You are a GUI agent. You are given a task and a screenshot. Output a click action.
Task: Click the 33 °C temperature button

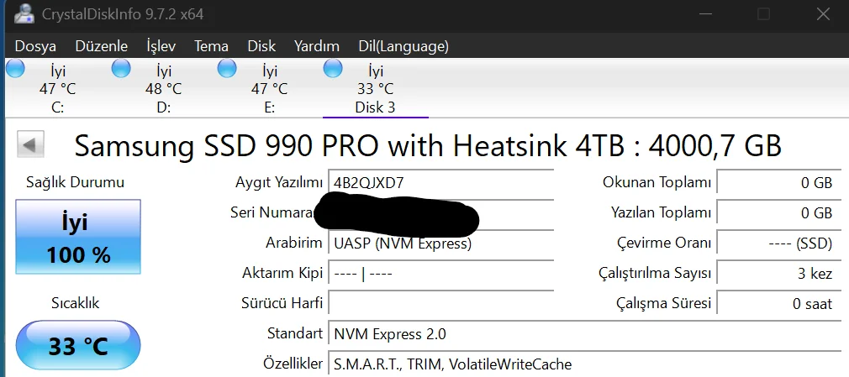tap(78, 346)
